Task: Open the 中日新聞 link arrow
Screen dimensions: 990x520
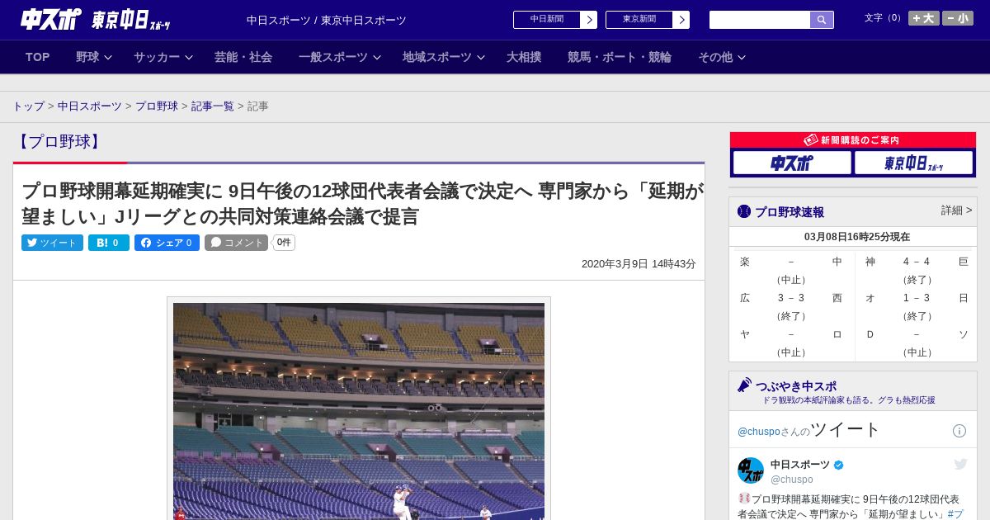Action: click(x=589, y=20)
